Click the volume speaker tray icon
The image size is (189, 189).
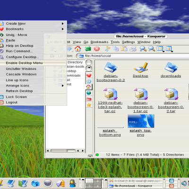184,183
